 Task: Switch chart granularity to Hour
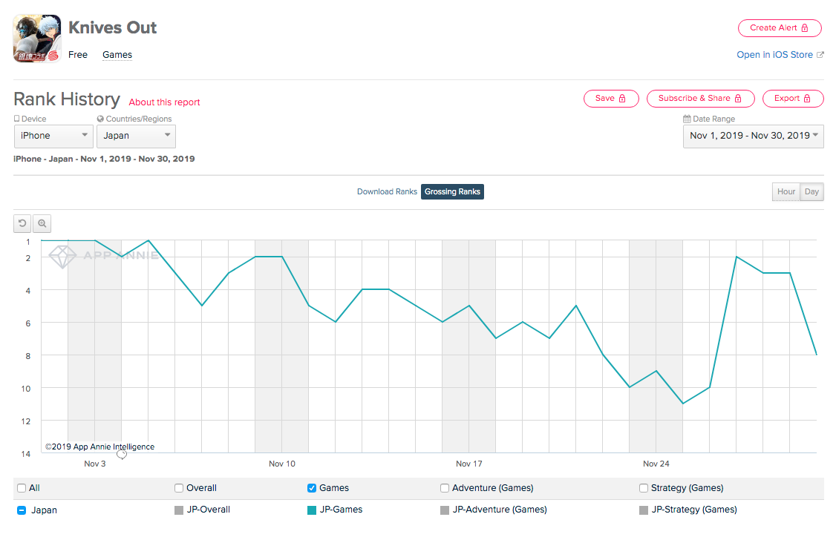[x=786, y=191]
